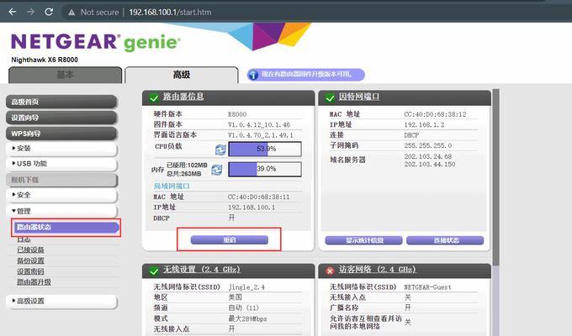This screenshot has height=336, width=572.
Task: Open the 访客网络 (2.4 GHz) title link
Action: click(x=378, y=270)
